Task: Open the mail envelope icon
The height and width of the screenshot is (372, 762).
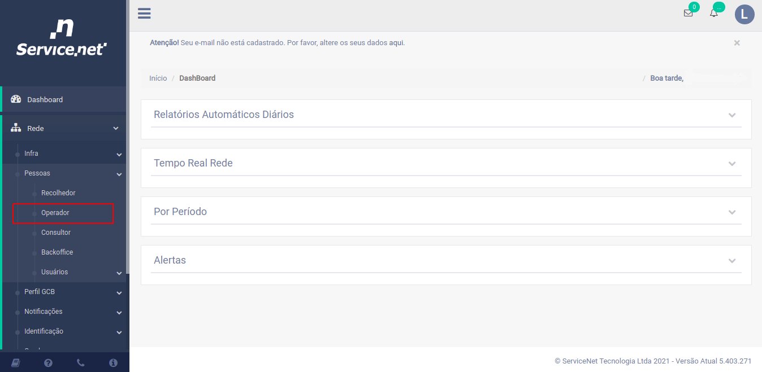Action: [x=688, y=13]
